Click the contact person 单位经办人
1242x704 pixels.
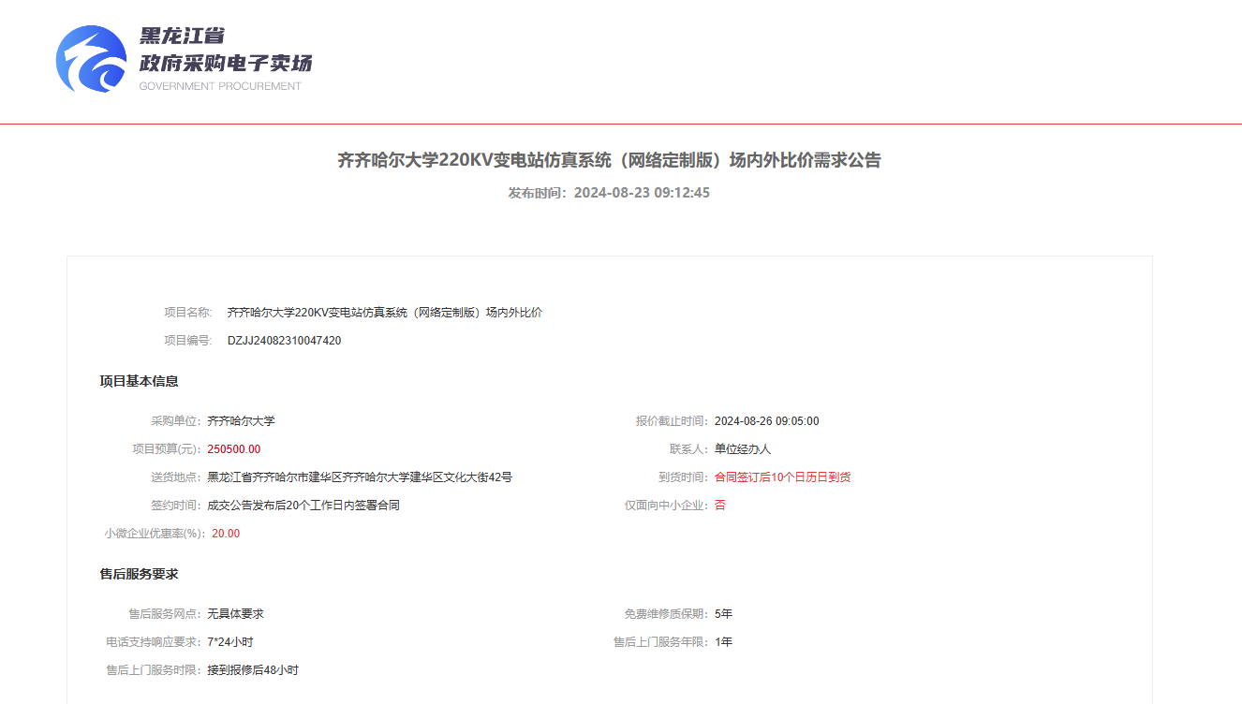point(743,449)
